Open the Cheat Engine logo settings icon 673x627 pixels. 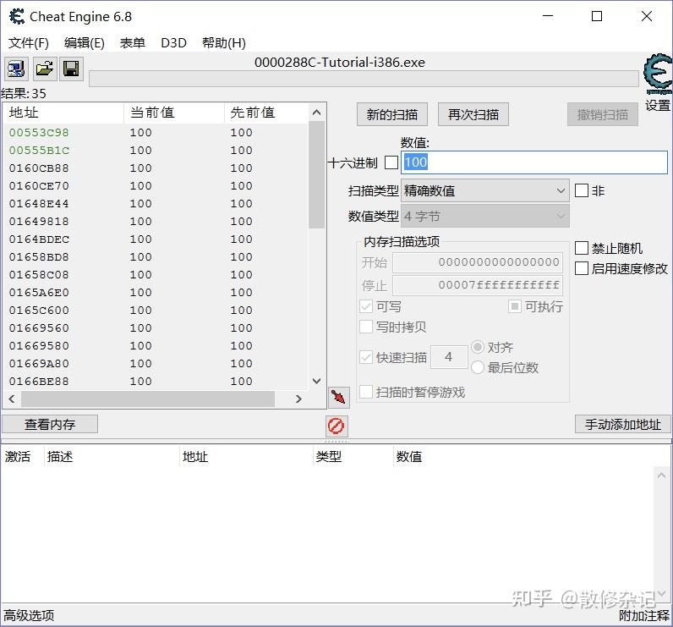[x=658, y=74]
